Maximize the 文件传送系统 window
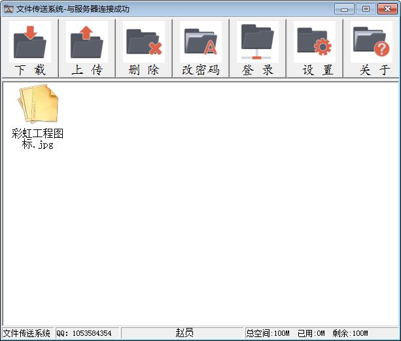This screenshot has height=341, width=401. click(x=366, y=9)
